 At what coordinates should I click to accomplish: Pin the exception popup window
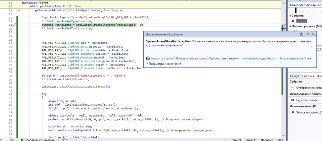(x=307, y=34)
